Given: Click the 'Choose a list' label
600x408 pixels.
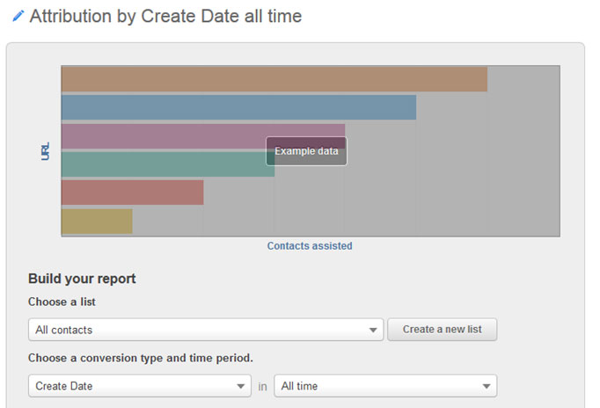Looking at the screenshot, I should point(62,302).
